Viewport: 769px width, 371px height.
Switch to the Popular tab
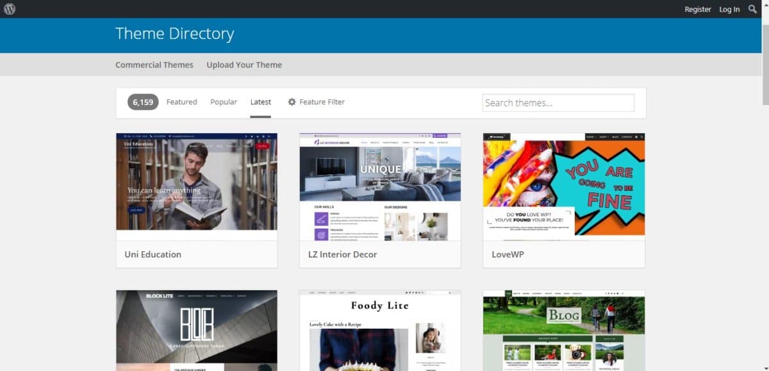pyautogui.click(x=224, y=102)
